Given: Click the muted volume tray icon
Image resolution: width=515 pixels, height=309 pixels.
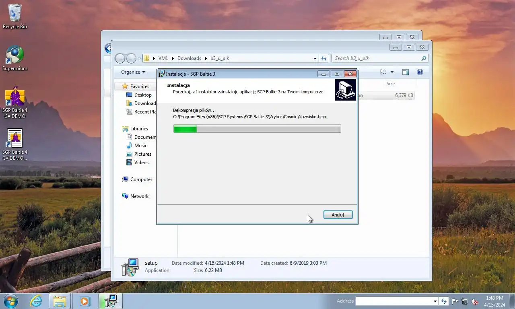Looking at the screenshot, I should 474,301.
